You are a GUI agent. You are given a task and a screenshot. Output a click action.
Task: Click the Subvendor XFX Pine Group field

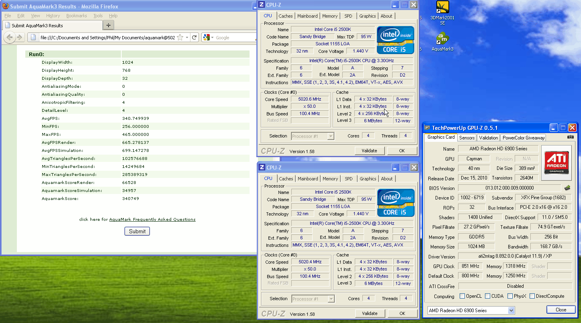544,198
